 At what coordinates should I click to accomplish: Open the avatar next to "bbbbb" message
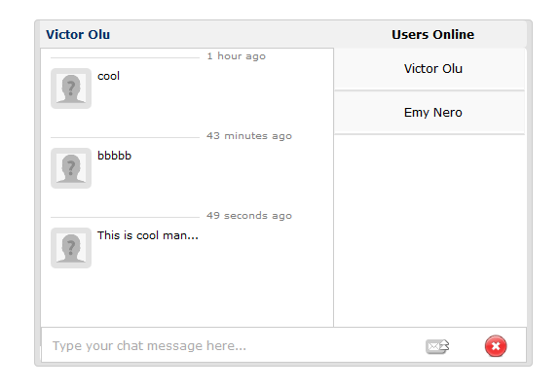click(x=71, y=168)
